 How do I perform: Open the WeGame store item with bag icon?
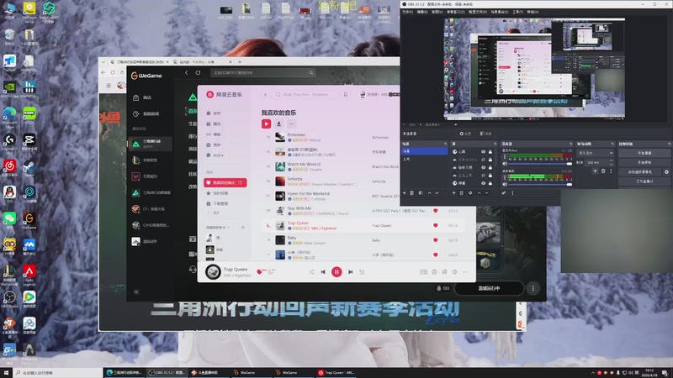tap(149, 97)
